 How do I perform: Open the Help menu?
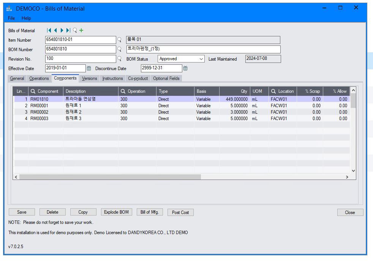point(26,18)
